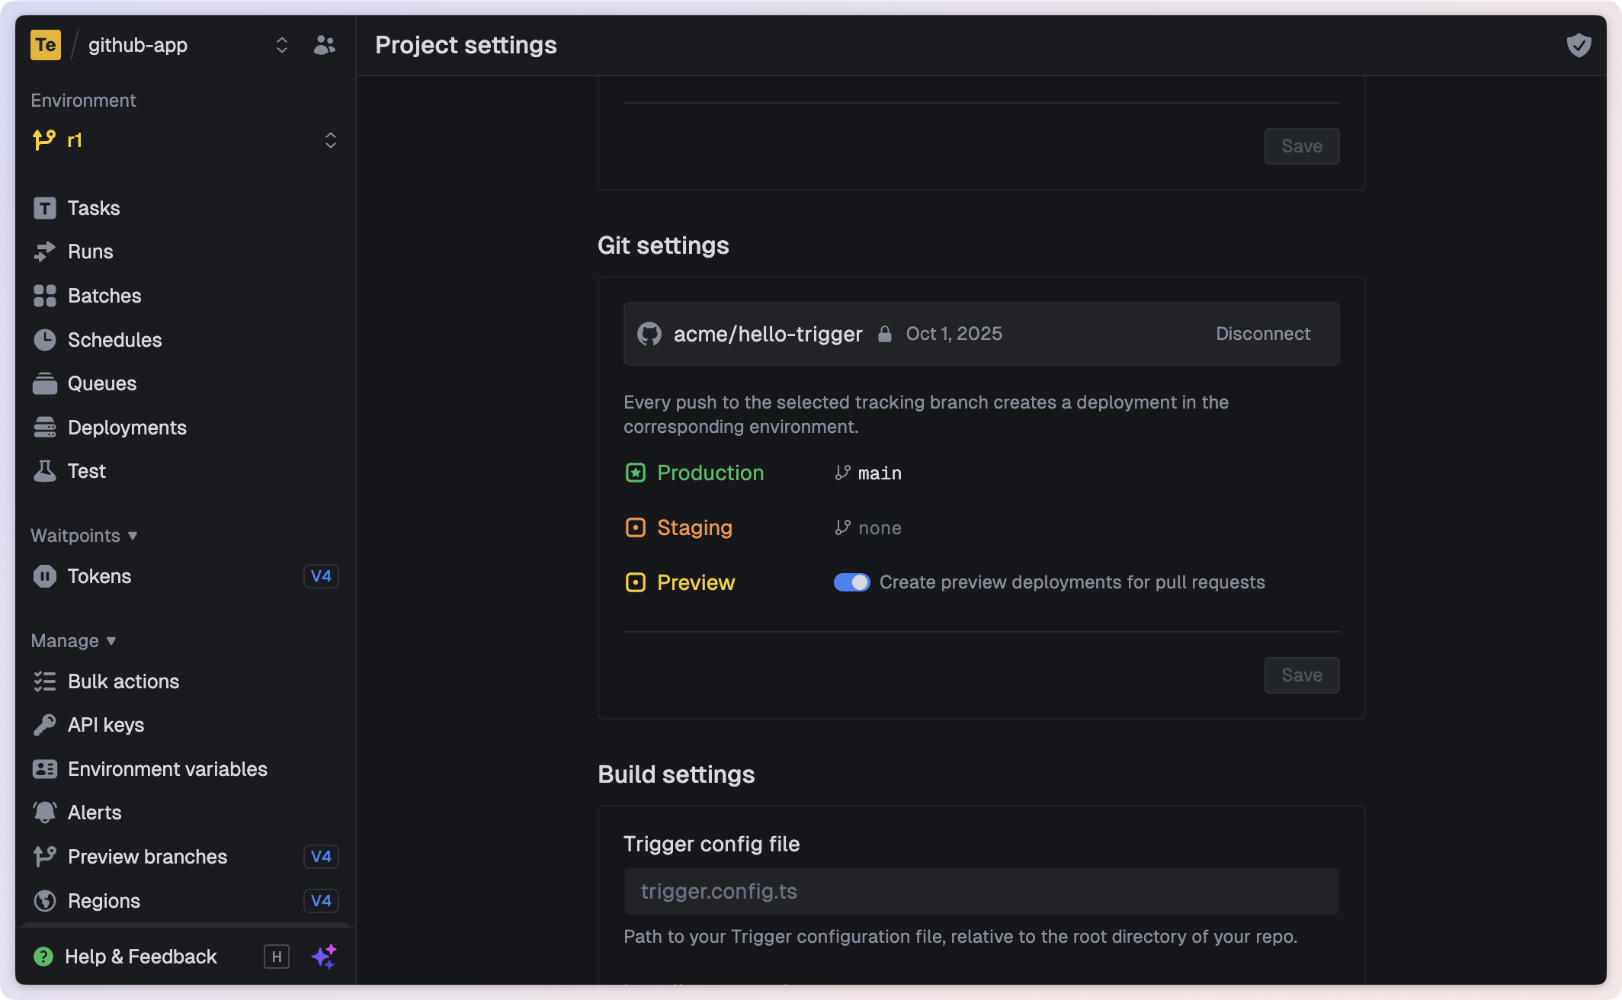Open Deployments via its stack icon

(x=45, y=427)
